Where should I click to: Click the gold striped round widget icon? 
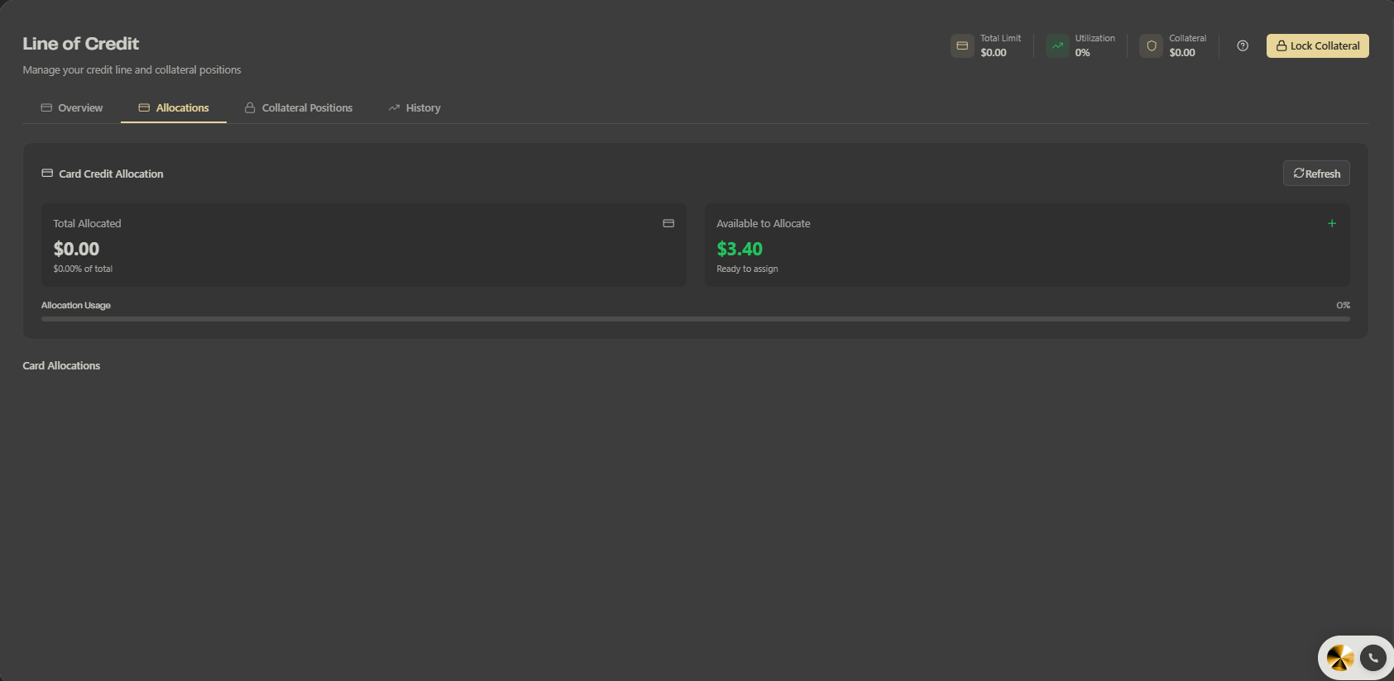pos(1340,658)
